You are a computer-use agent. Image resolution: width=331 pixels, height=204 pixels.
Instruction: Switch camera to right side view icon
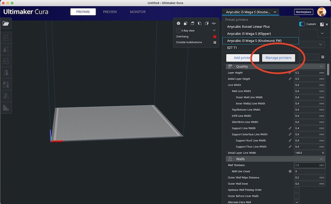pos(206,23)
